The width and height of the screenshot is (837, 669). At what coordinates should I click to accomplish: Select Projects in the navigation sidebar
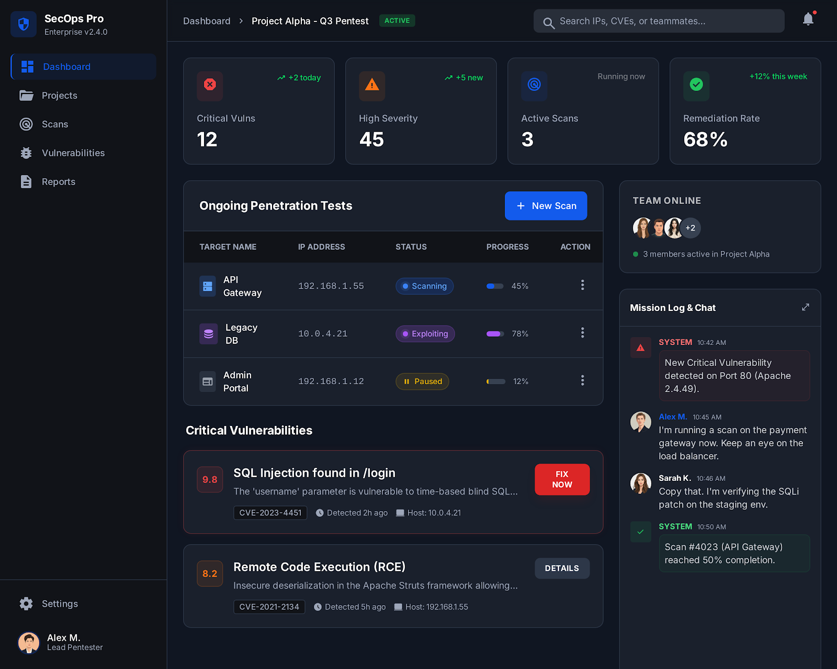[59, 95]
